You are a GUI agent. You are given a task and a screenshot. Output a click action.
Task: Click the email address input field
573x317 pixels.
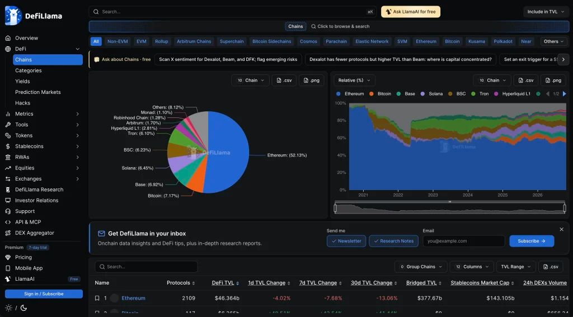click(464, 241)
